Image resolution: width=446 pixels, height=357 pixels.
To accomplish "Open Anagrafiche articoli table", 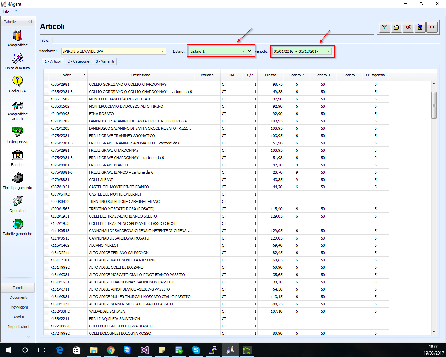I will 17,111.
